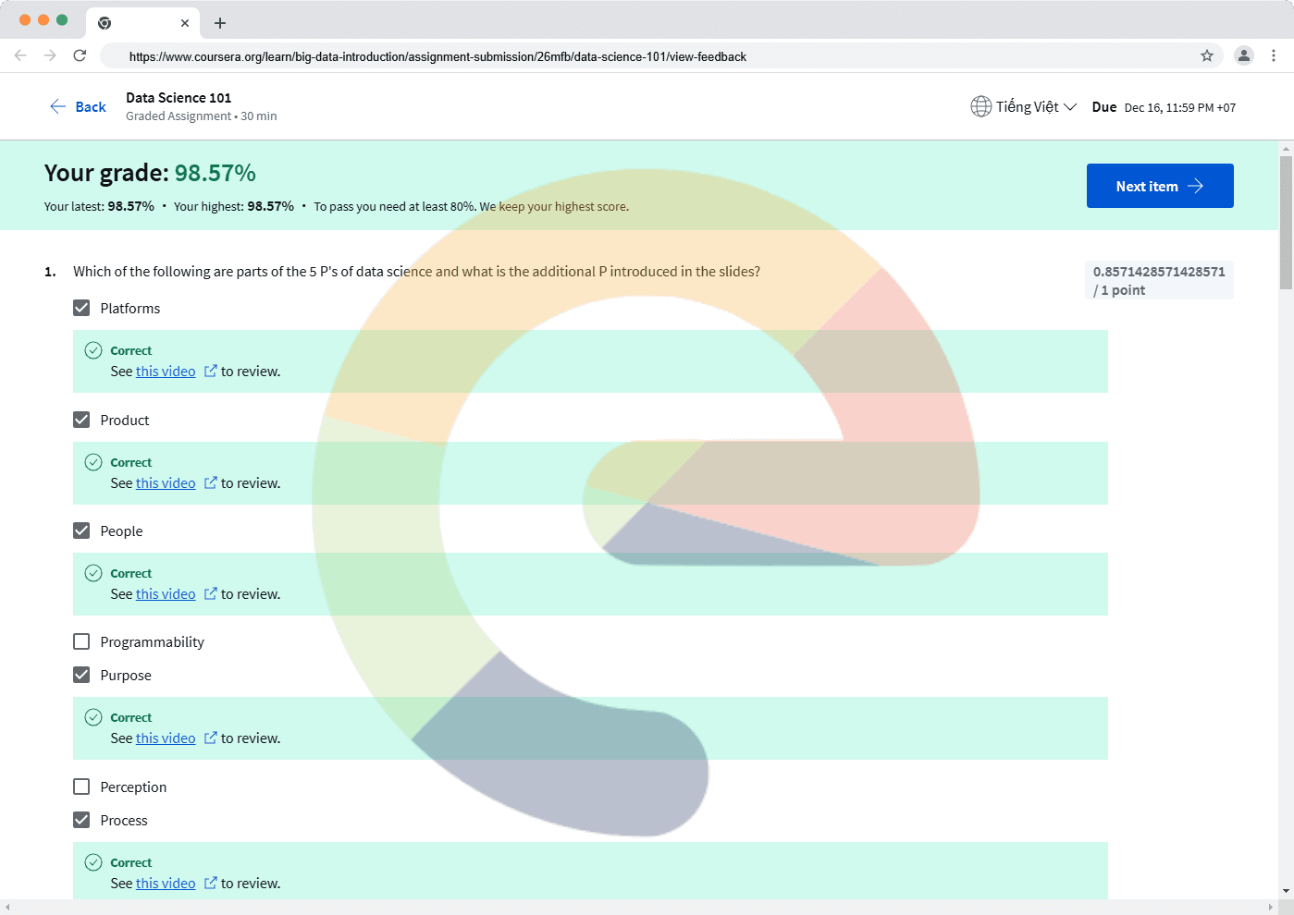Click the external link icon under Product
Screen dimensions: 1294x915
[x=211, y=483]
